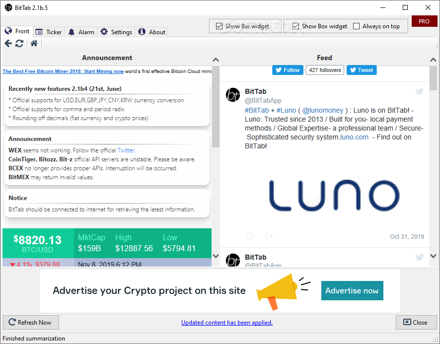Open luno.com link in tweet
The height and width of the screenshot is (344, 440).
pyautogui.click(x=354, y=137)
